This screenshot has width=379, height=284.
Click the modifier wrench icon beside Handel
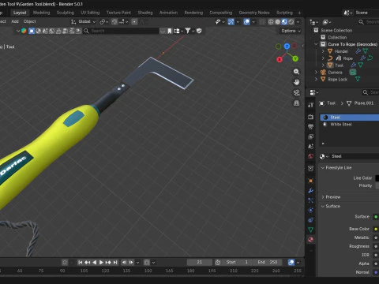pos(358,51)
